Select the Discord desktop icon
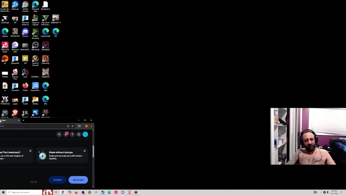Viewport: 346px width, 195px height. tap(25, 33)
